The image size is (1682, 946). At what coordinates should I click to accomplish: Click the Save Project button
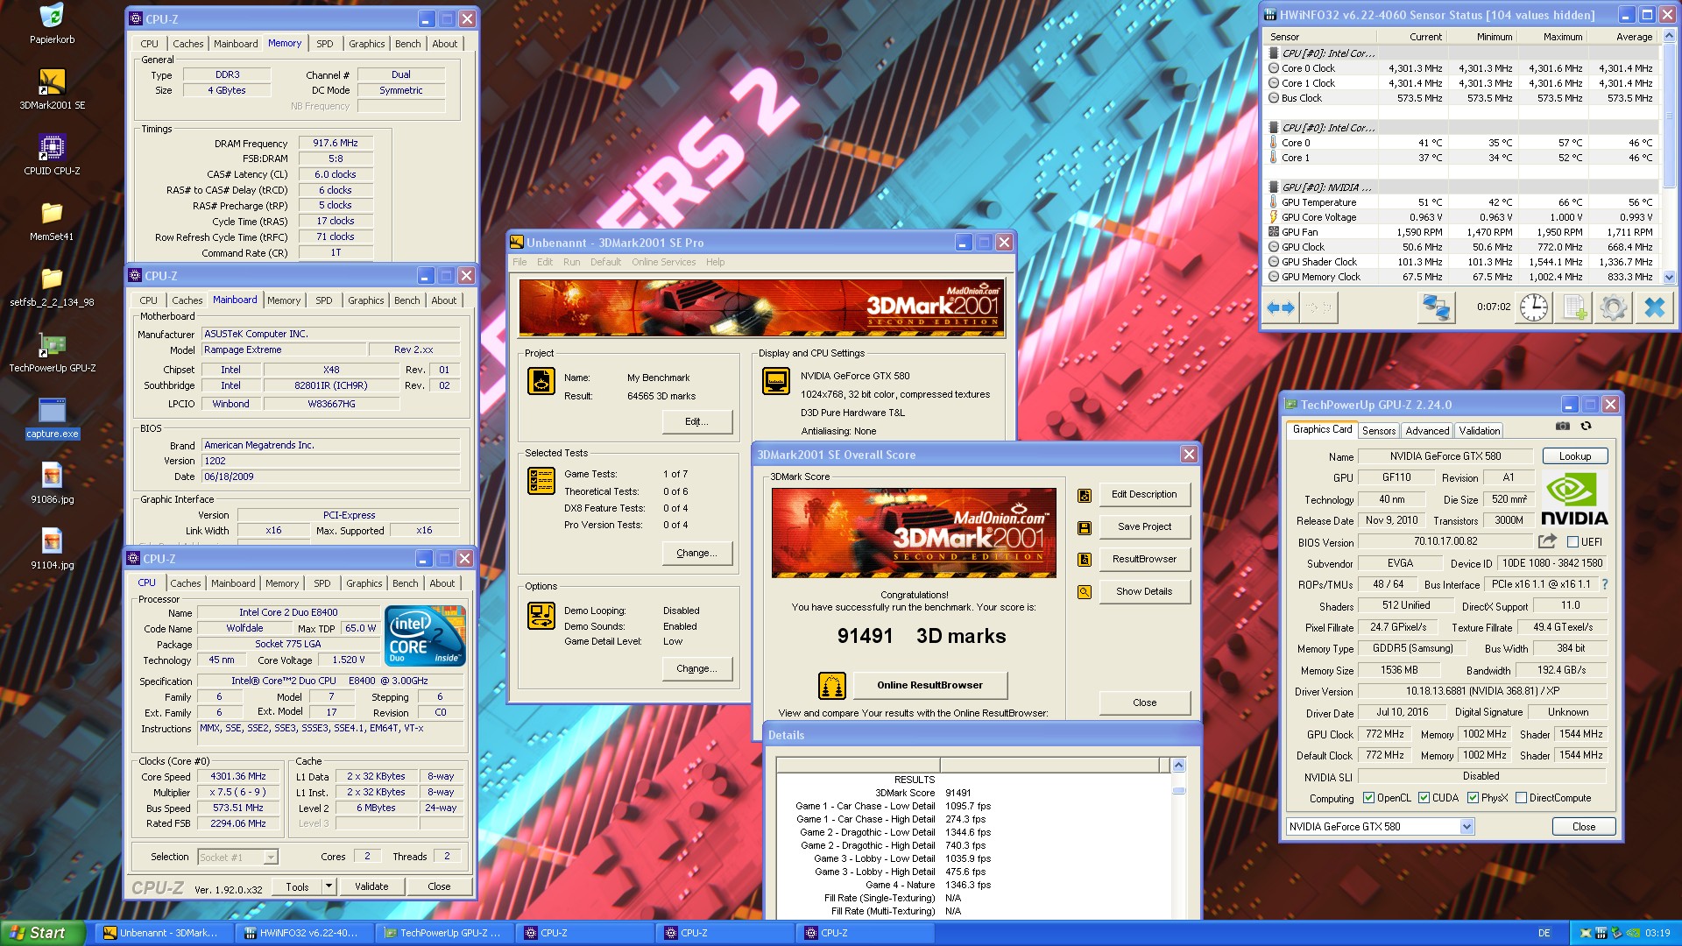pyautogui.click(x=1144, y=526)
